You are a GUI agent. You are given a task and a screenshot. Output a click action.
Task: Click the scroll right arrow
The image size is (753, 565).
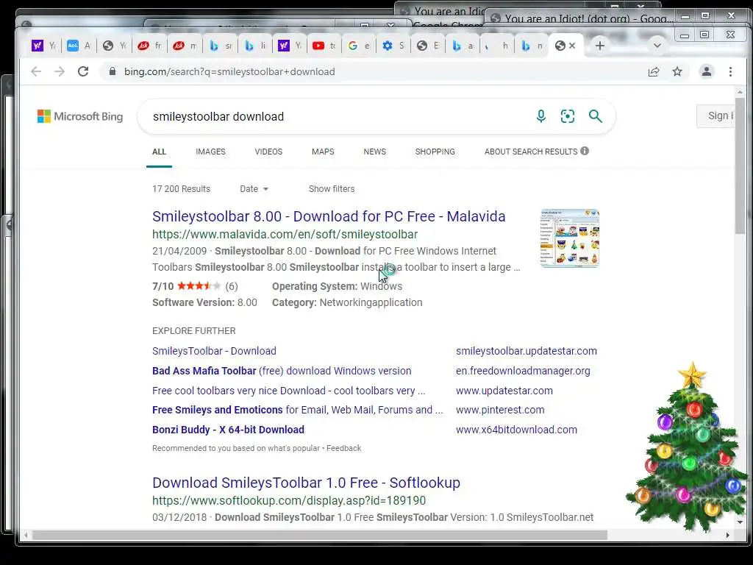(x=727, y=535)
